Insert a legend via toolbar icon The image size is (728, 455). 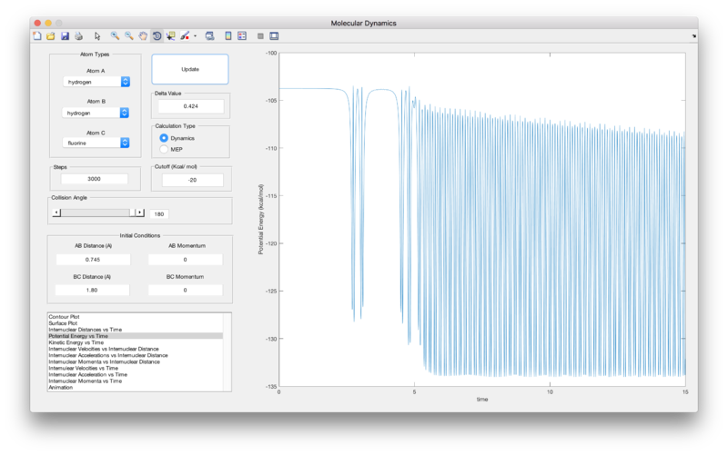(242, 36)
